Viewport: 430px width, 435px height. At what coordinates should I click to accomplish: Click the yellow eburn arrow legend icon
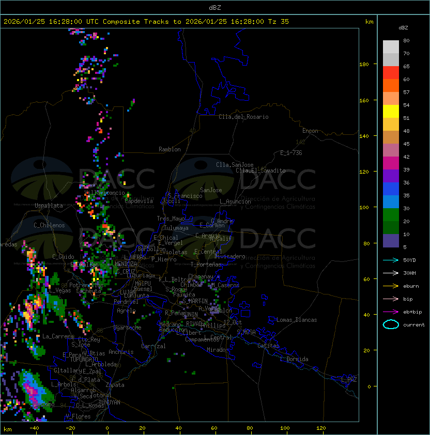[391, 286]
